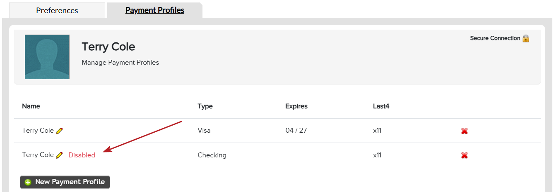Screen dimensions: 554x192
Task: Click the Secure Connection text
Action: 495,38
